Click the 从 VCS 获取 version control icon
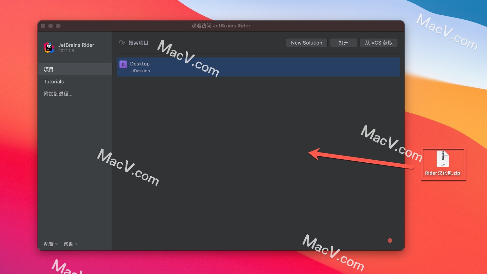The image size is (487, 274). click(x=379, y=42)
